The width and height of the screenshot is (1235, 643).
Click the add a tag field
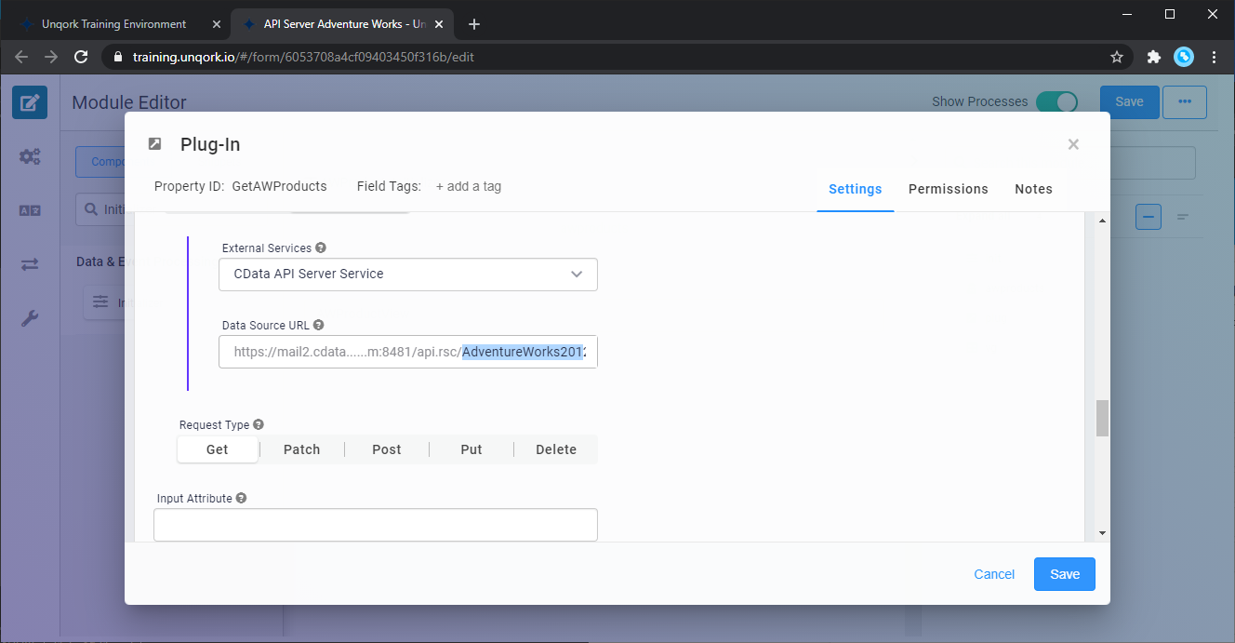pos(469,186)
